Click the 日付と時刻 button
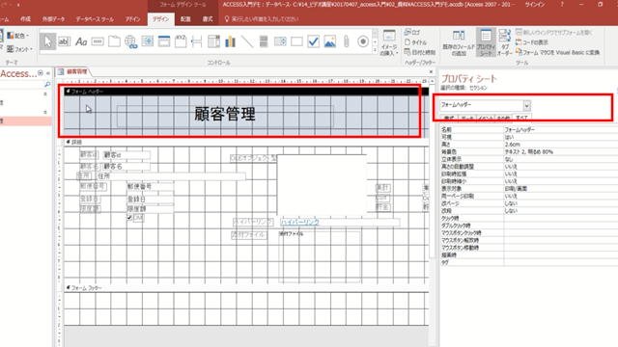 pos(420,52)
